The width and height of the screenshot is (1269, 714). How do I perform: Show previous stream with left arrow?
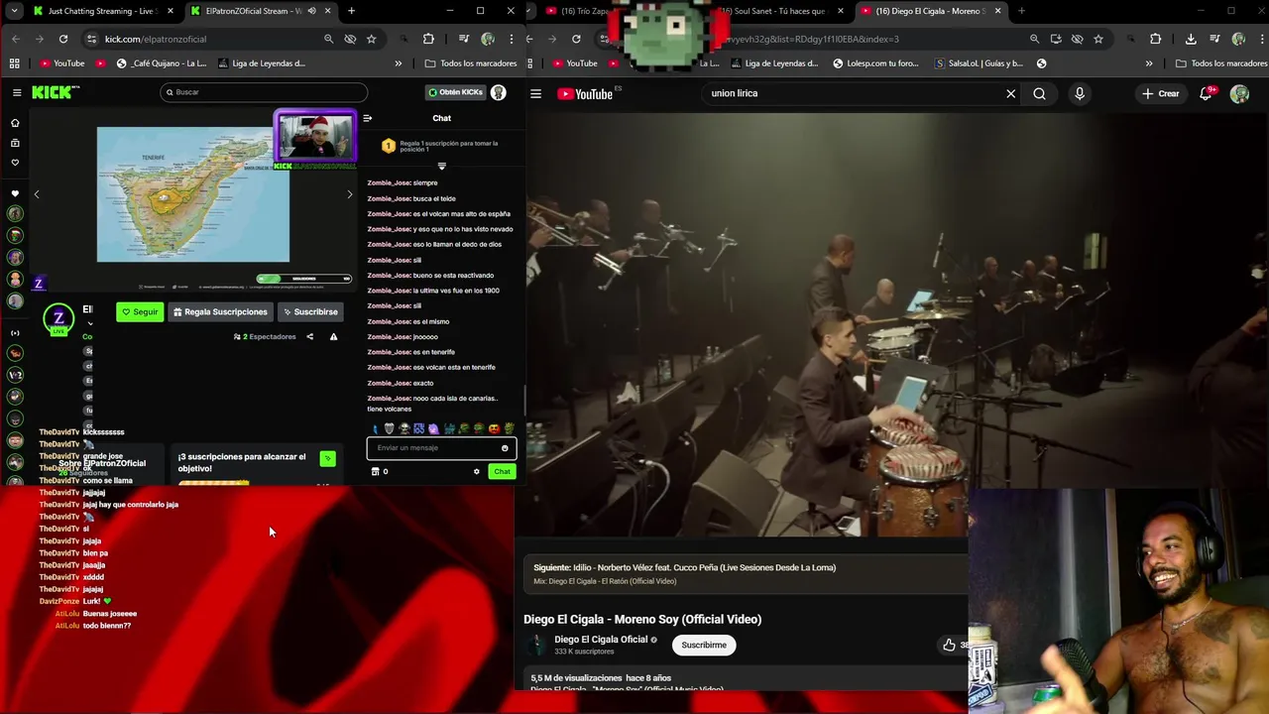pyautogui.click(x=37, y=194)
